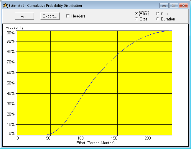Click the 60% y-axis label
The height and width of the screenshot is (149, 191).
tap(11, 72)
